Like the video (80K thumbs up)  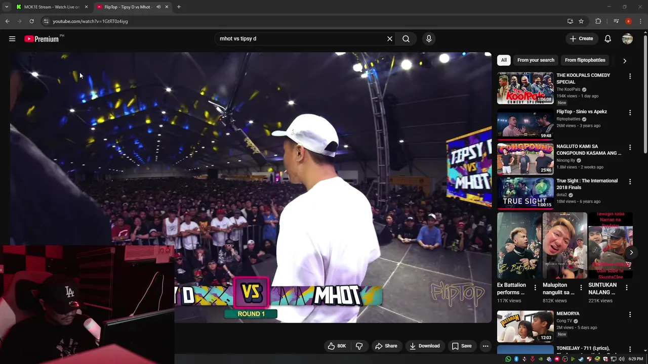tap(337, 346)
